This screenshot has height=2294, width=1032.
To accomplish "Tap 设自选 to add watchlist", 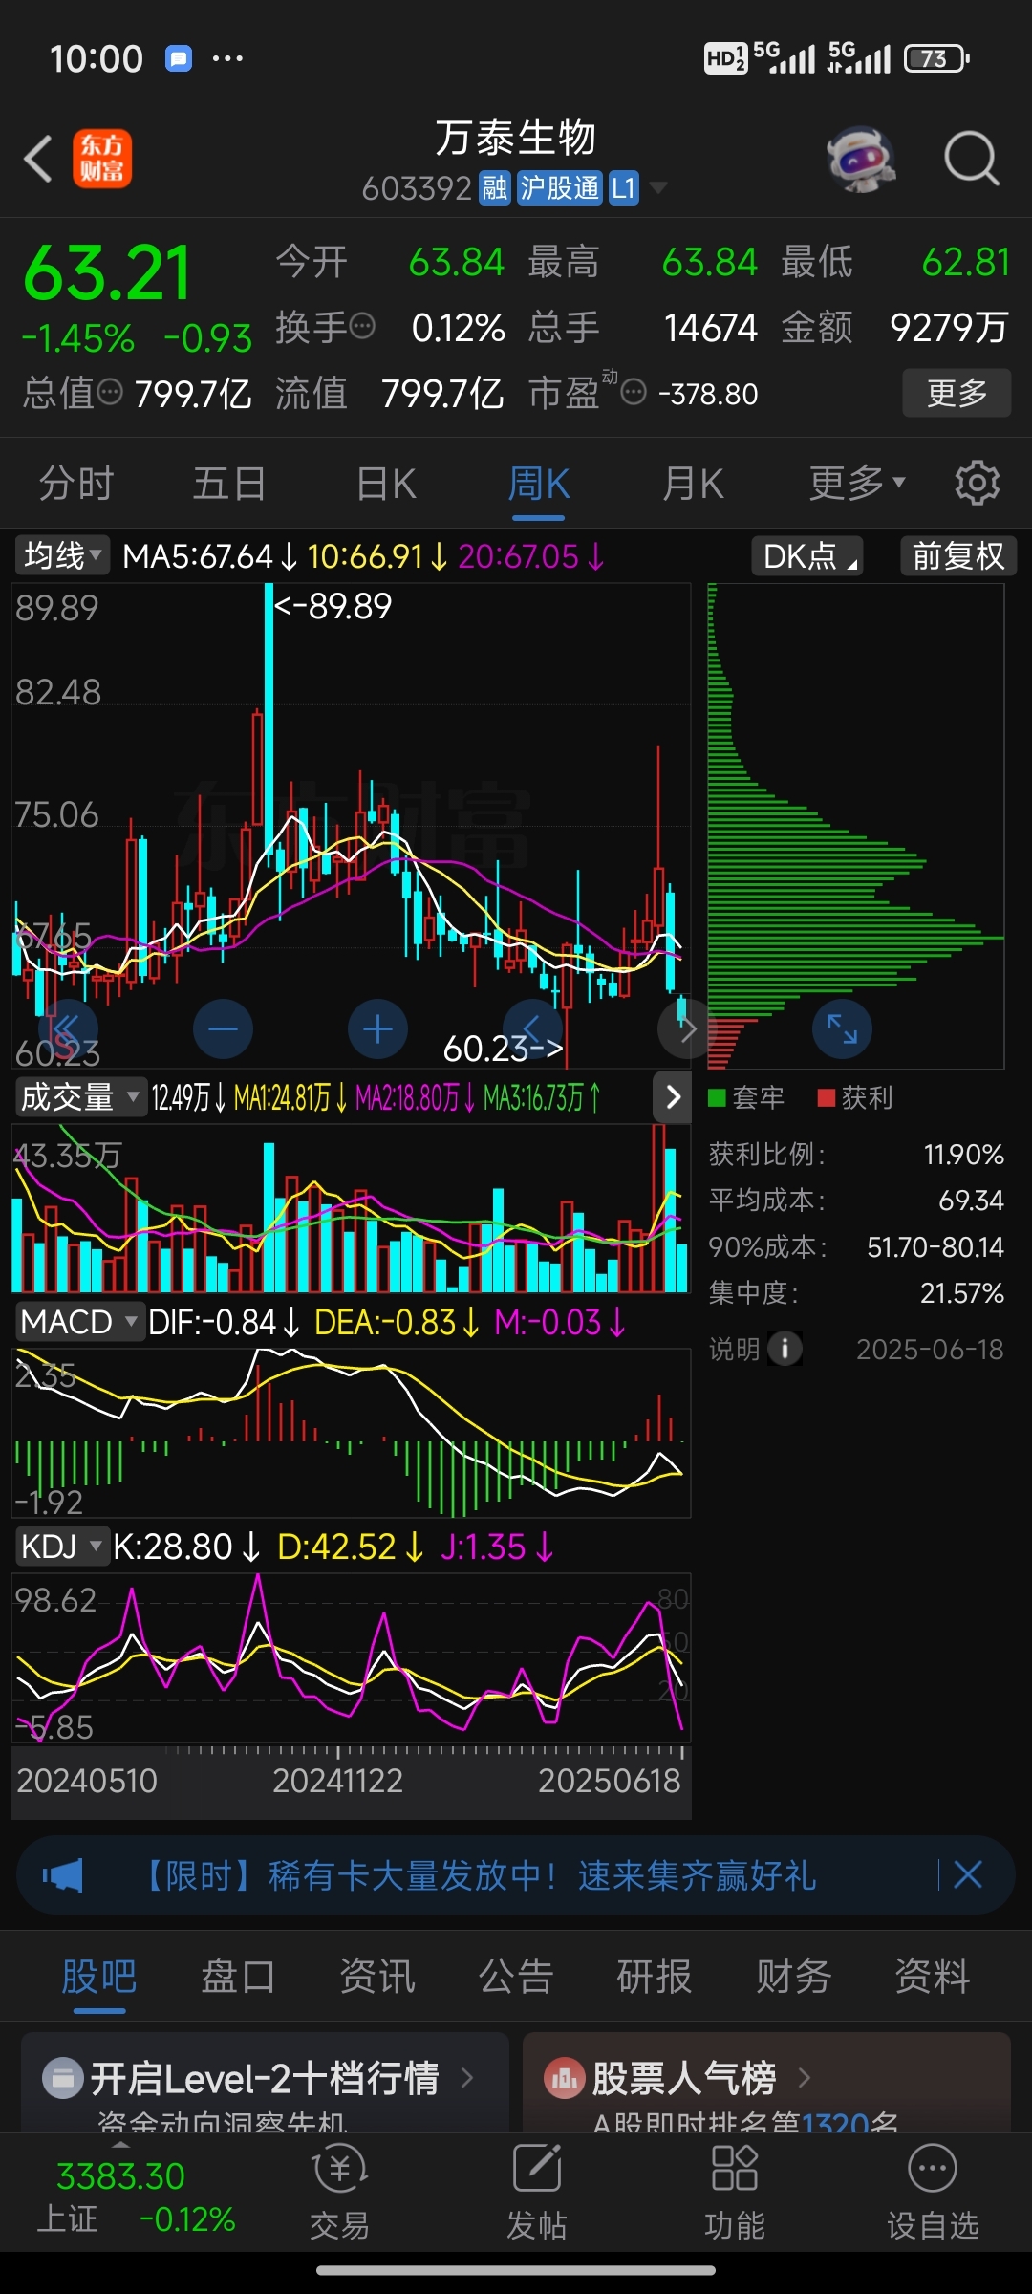I will (x=933, y=2193).
